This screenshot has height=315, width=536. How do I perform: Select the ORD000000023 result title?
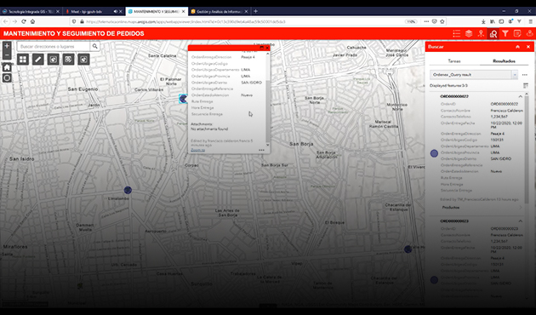(454, 221)
